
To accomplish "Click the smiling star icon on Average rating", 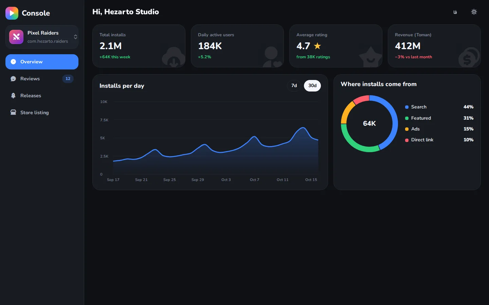I will pos(370,57).
